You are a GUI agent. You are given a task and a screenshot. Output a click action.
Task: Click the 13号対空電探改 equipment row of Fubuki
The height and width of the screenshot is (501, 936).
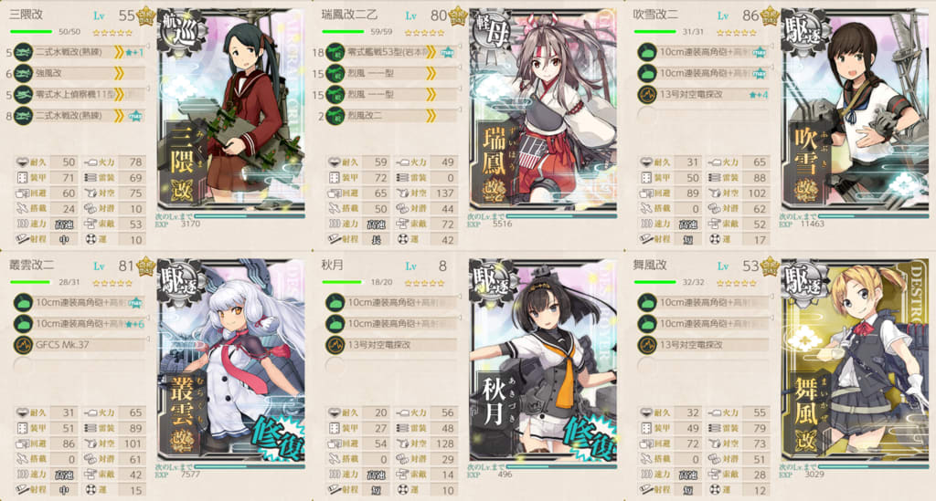pyautogui.click(x=703, y=94)
